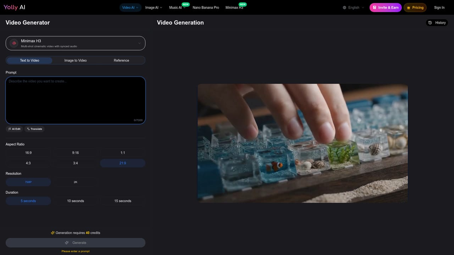Click the Invite & Earn button
This screenshot has width=454, height=255.
click(386, 7)
